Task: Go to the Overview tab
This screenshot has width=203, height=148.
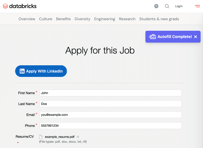Action: 27,19
